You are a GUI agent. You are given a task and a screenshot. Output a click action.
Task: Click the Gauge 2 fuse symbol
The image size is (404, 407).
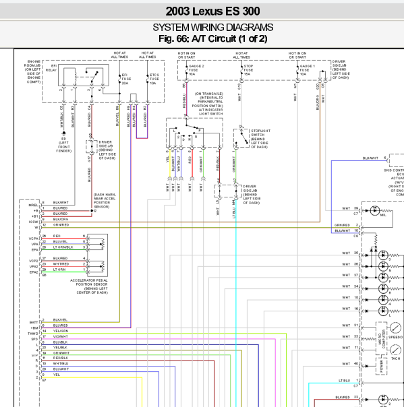[186, 70]
